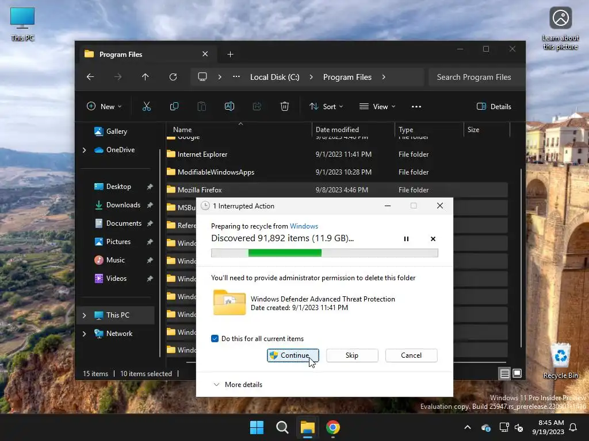Switch to large thumbnails view icon
The image size is (589, 441).
[x=517, y=373]
